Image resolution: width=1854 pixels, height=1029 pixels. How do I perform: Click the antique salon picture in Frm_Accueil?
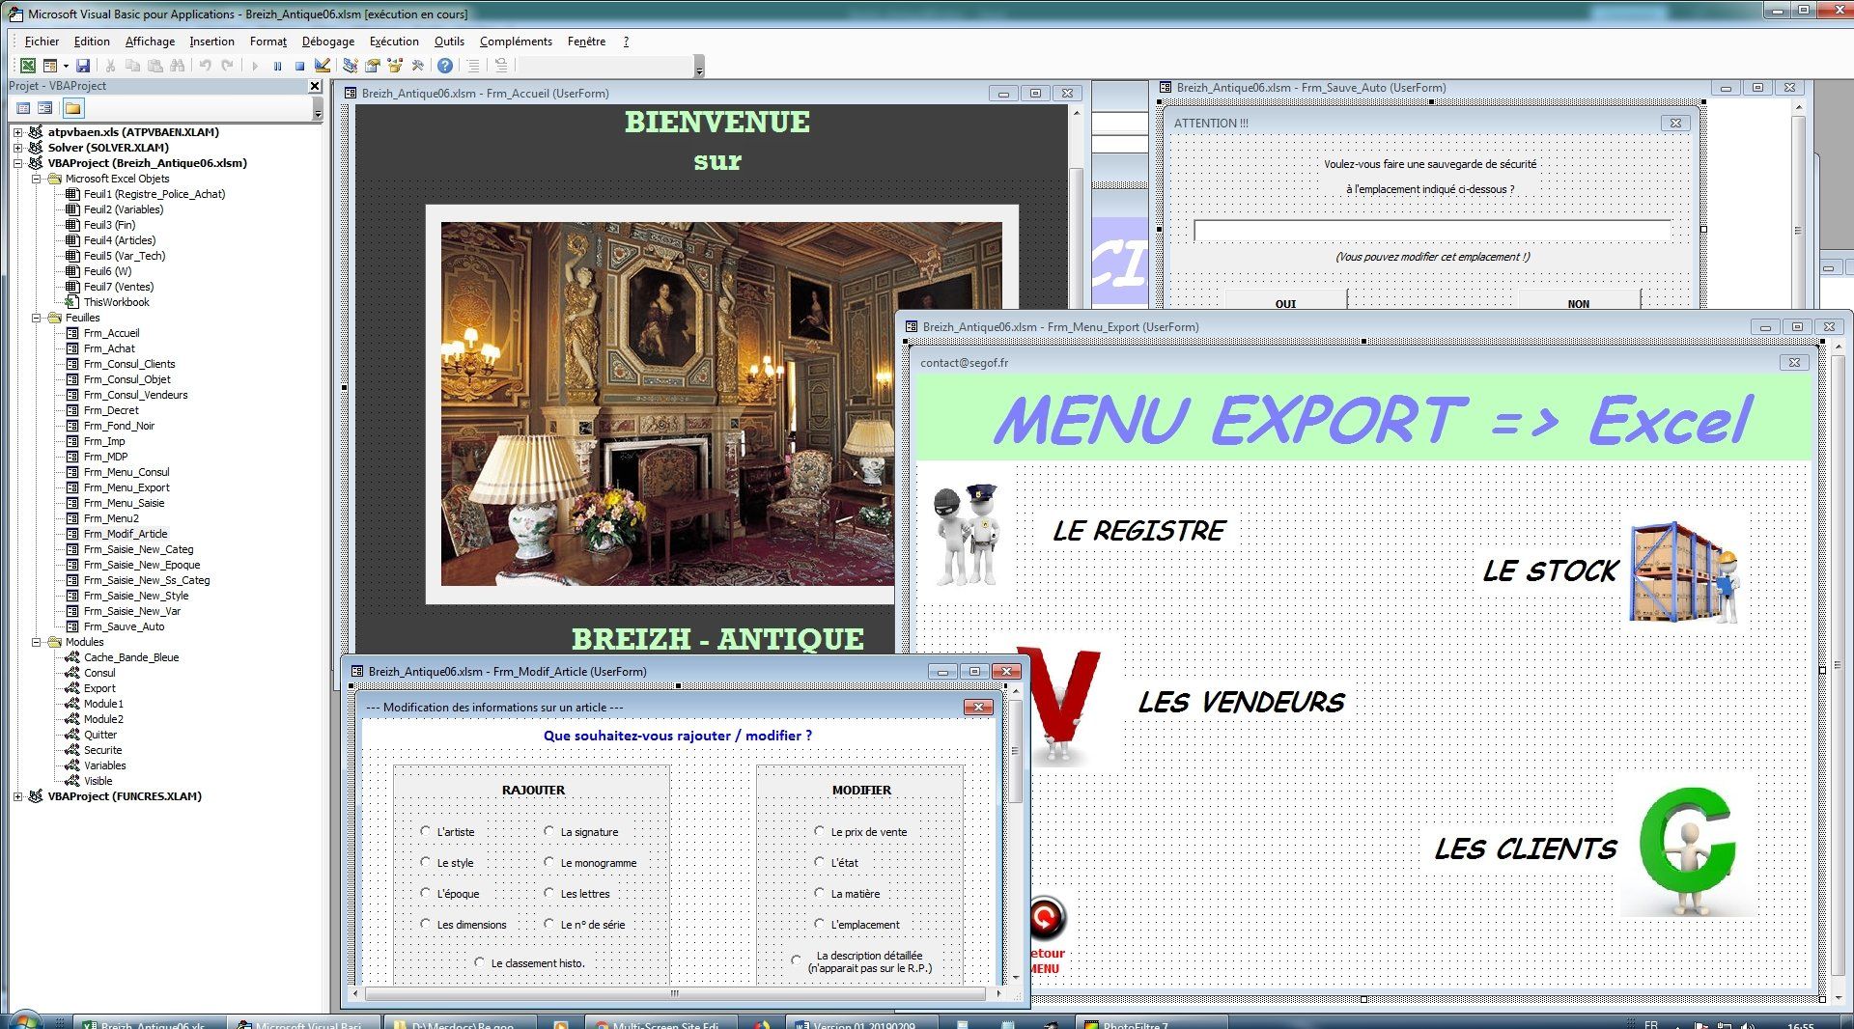tap(721, 404)
